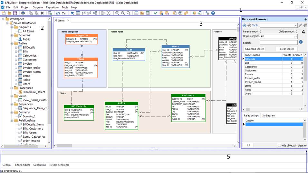Open Help via the question mark icon
This screenshot has width=308, height=173.
point(213,13)
